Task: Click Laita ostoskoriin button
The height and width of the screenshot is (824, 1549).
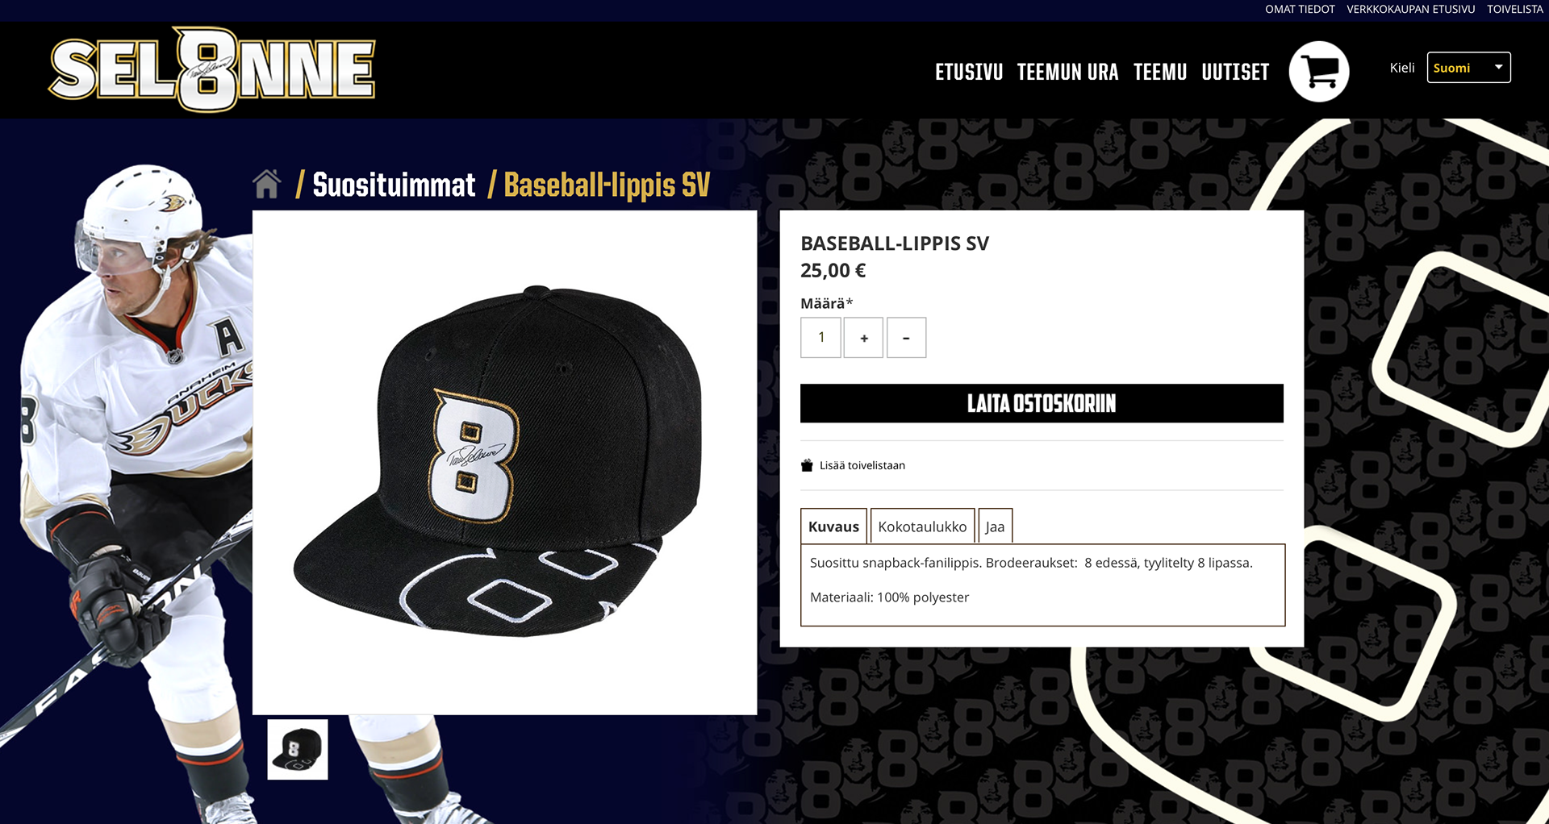Action: (1042, 403)
